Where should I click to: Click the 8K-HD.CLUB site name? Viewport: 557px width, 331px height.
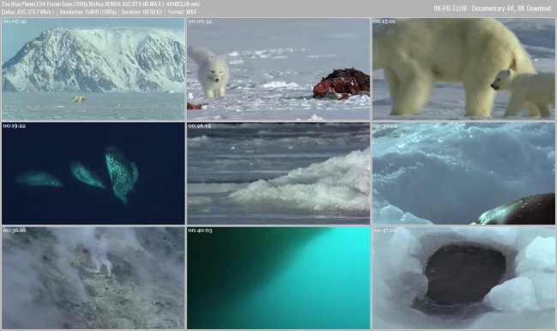[x=451, y=9]
